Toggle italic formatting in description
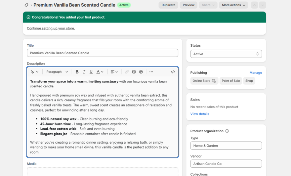The image size is (291, 176). [x=84, y=72]
